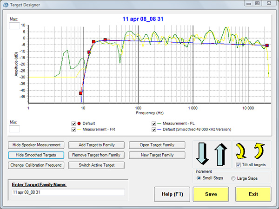Toggle the Measurement - FR checkbox
279x209 pixels.
(x=73, y=129)
